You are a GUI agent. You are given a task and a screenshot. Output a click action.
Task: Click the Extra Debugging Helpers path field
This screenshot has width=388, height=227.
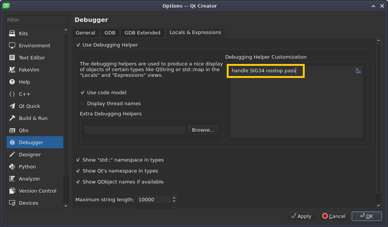[135, 130]
